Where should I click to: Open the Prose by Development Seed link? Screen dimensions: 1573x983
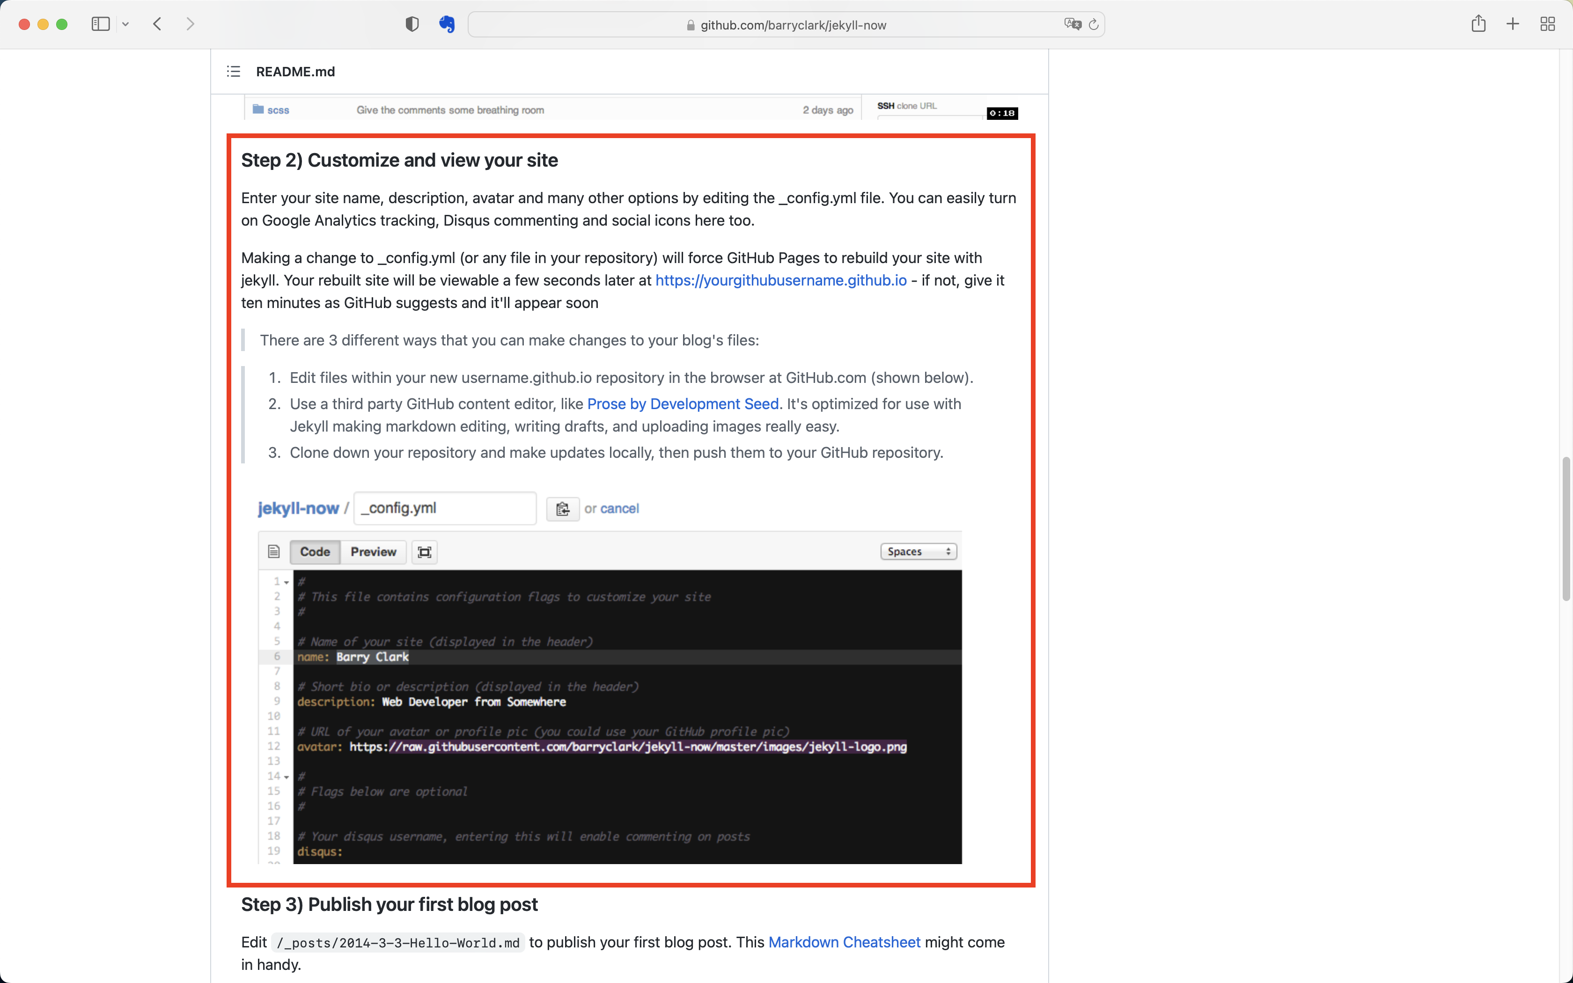[x=683, y=403]
